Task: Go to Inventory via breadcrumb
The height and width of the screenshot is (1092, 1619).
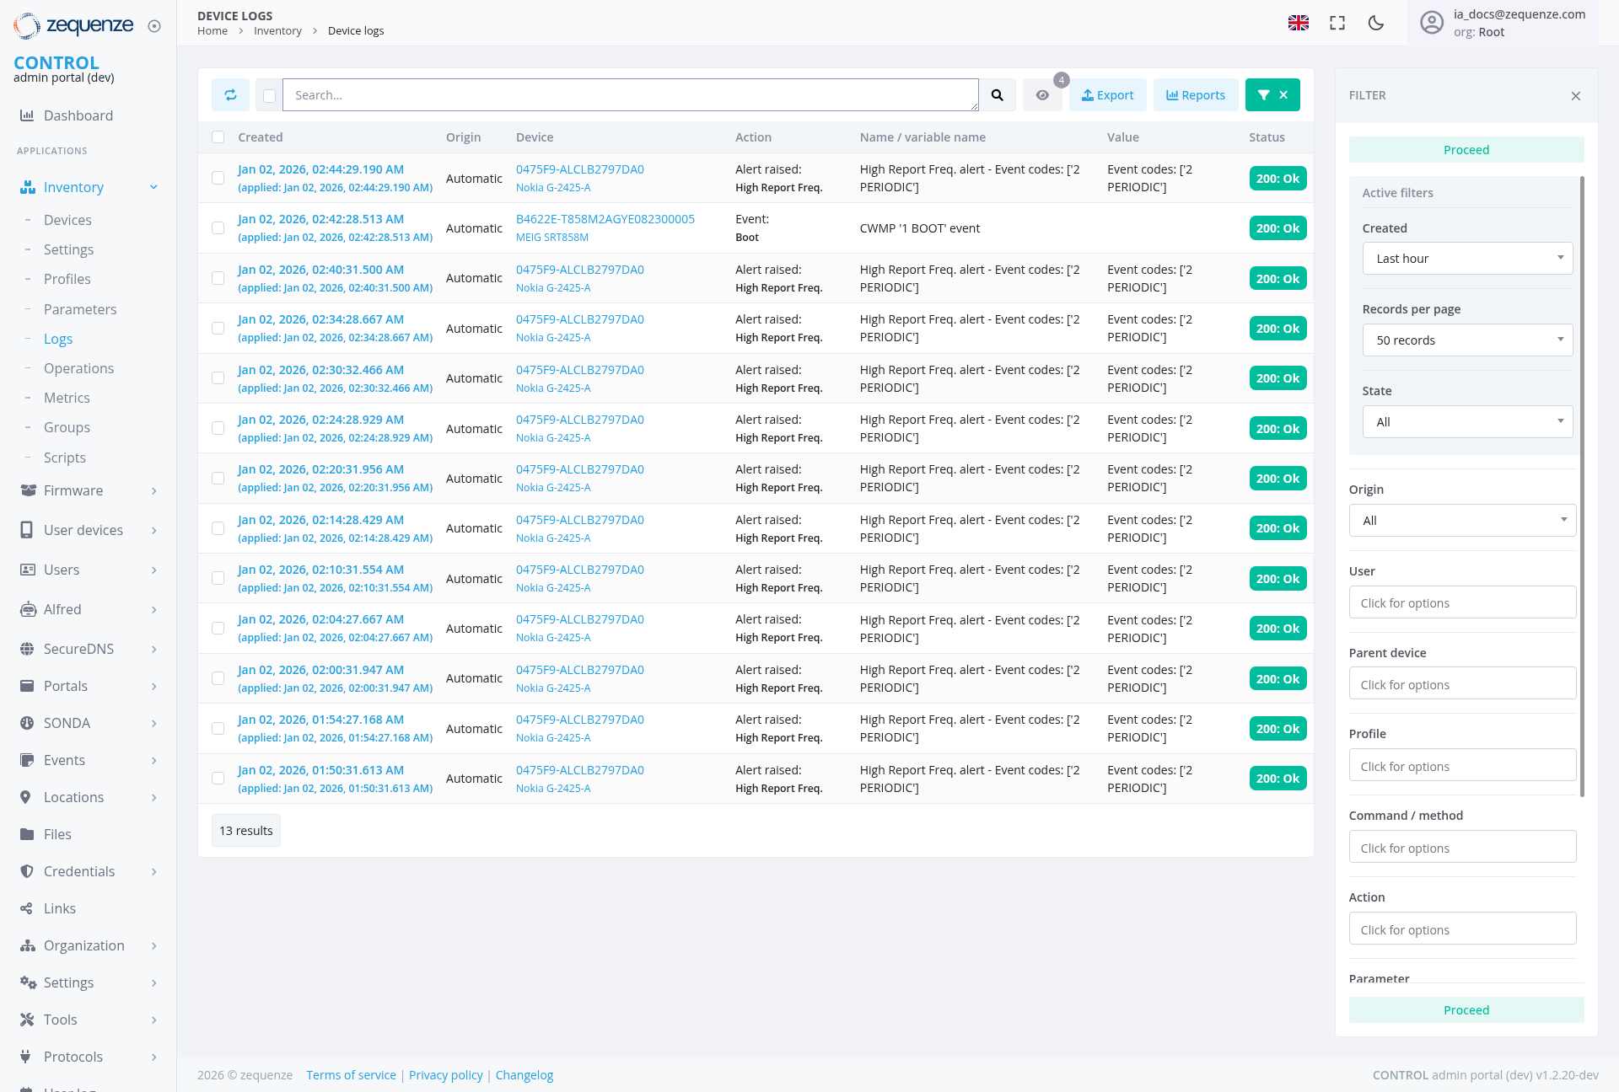Action: [278, 30]
